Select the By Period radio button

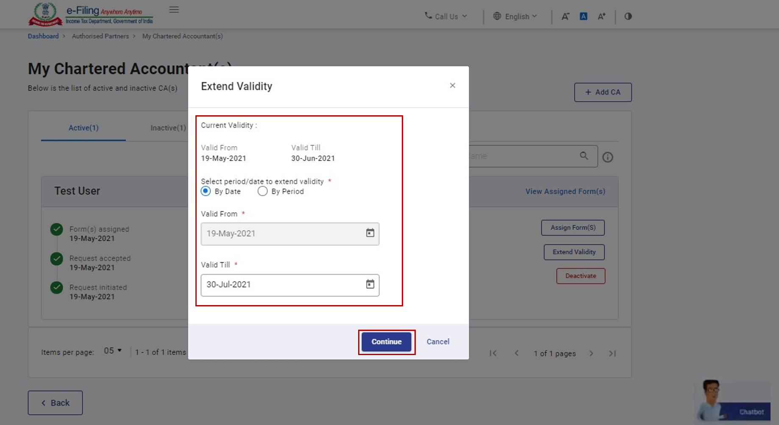click(262, 191)
